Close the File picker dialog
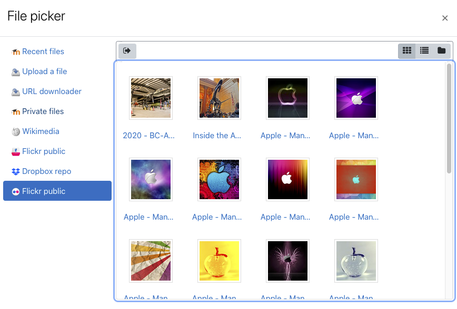The image size is (457, 309). coord(445,18)
